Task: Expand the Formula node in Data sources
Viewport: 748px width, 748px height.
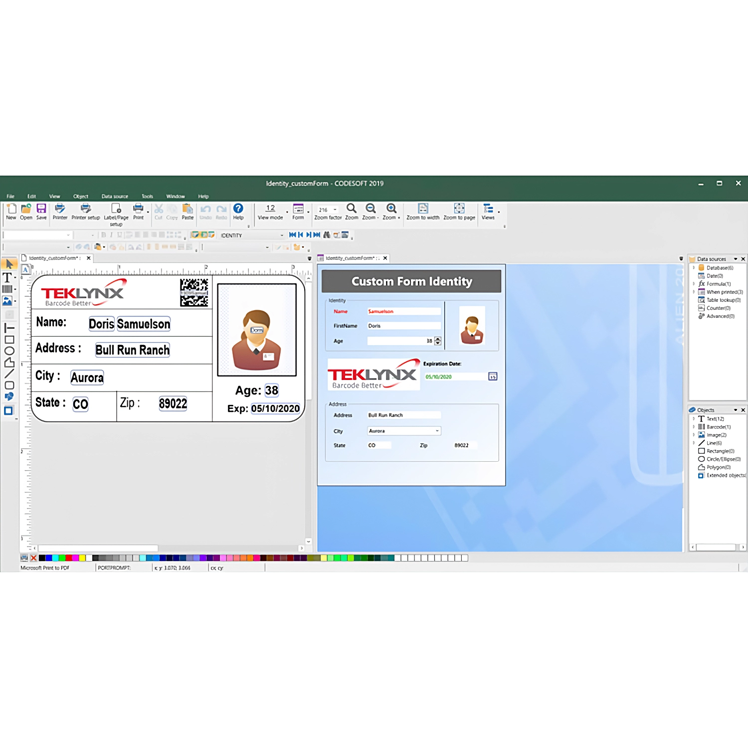Action: click(x=694, y=284)
